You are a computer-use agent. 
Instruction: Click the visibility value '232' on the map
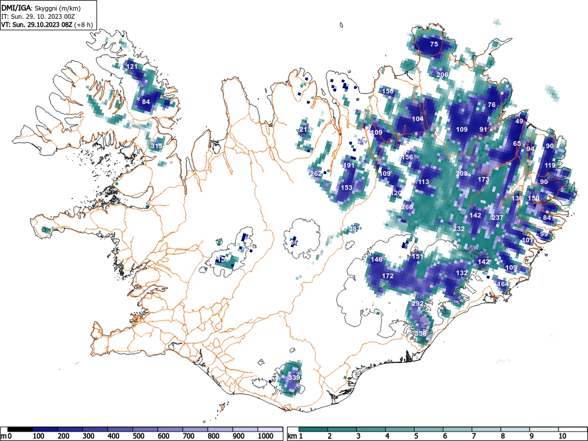pyautogui.click(x=459, y=229)
